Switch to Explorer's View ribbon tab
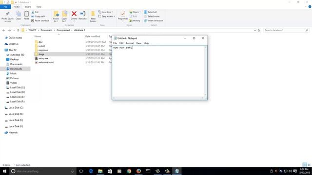Image resolution: width=312 pixels, height=175 pixels. [x=39, y=7]
